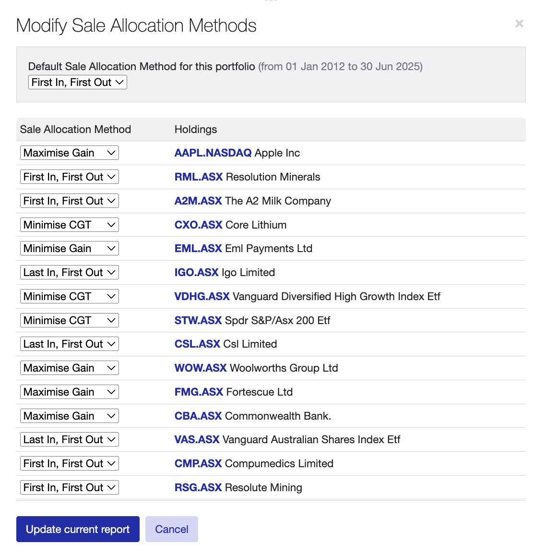Open the VDHG.ASX holding link
This screenshot has width=546, height=556.
point(202,296)
